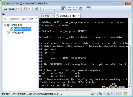
Task: Click the "/etc/sudoers.tmp" written message line
Action: click(x=68, y=82)
